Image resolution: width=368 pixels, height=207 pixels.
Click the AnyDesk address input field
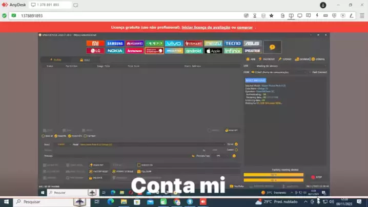point(128,16)
